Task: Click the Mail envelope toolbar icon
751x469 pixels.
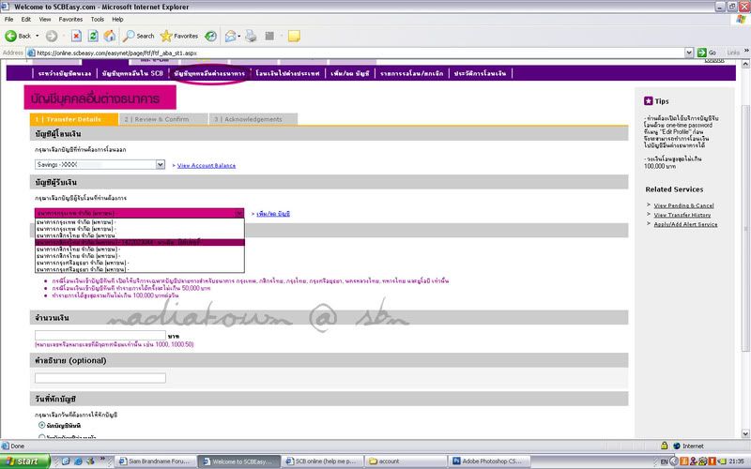Action: [x=230, y=36]
